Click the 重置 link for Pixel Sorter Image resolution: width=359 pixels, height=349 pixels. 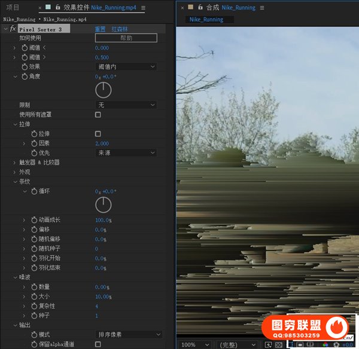[100, 29]
